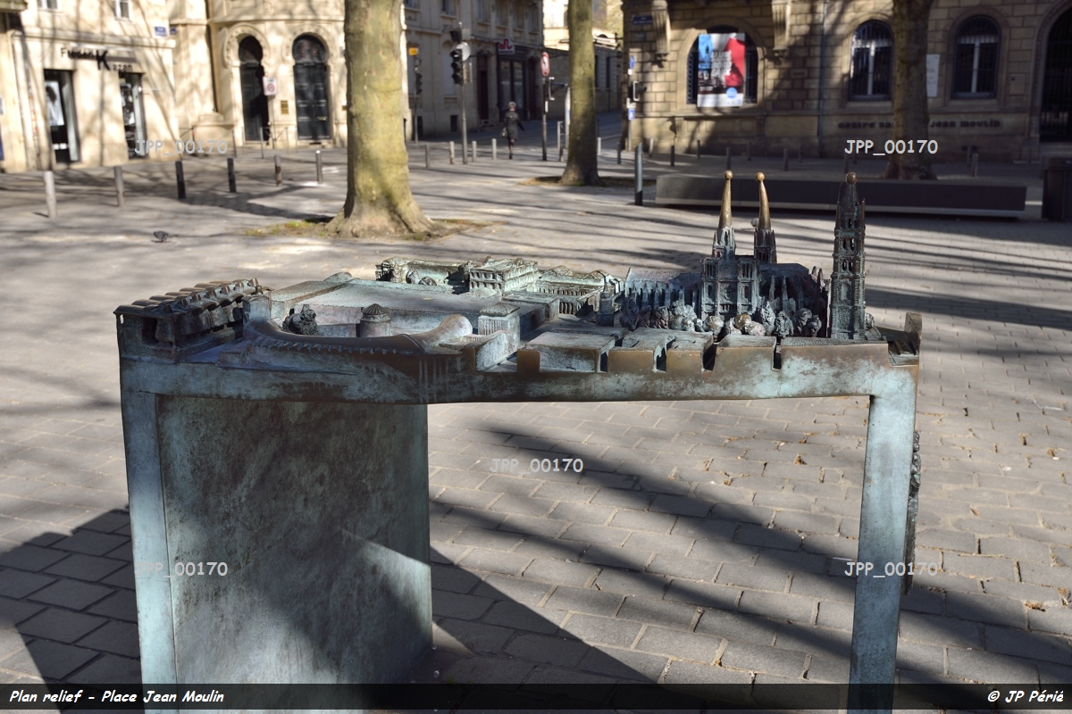
Task: Click the '© JP Périé' credit text
Action: [1025, 697]
